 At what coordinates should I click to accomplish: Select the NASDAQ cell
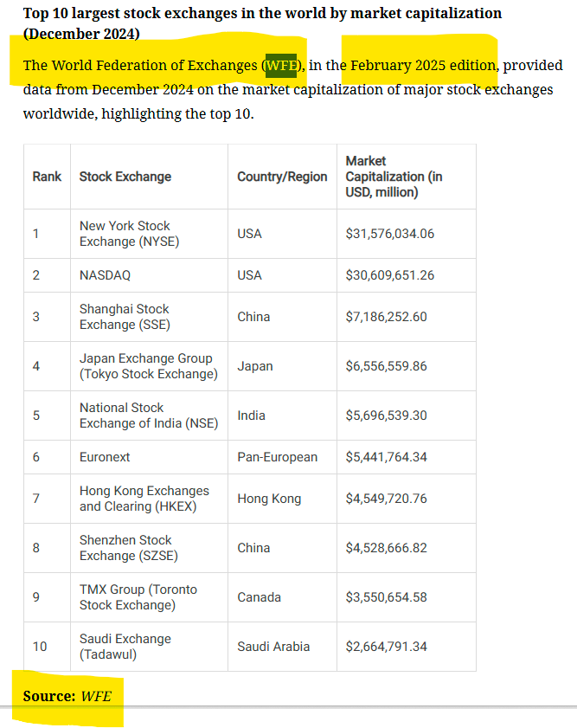click(x=149, y=275)
